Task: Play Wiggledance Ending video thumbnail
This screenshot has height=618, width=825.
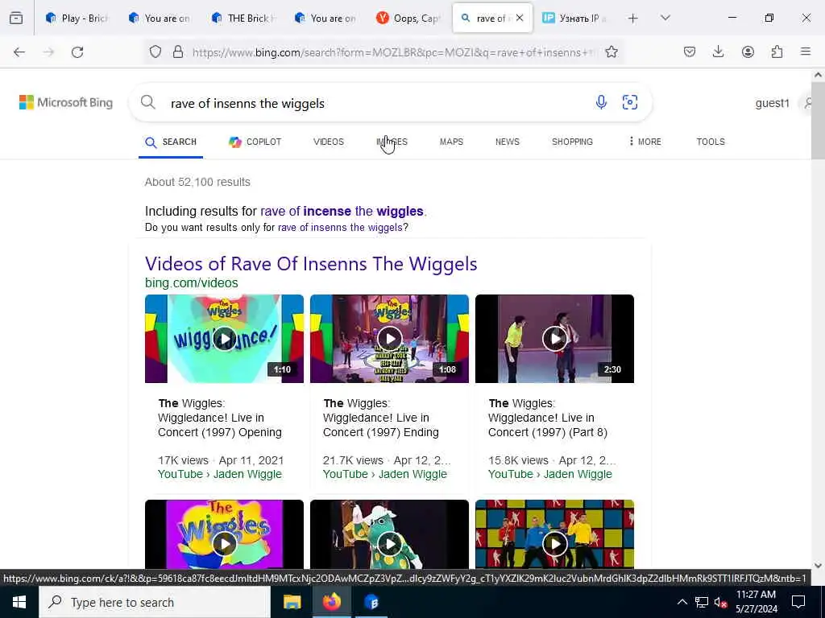Action: tap(389, 339)
